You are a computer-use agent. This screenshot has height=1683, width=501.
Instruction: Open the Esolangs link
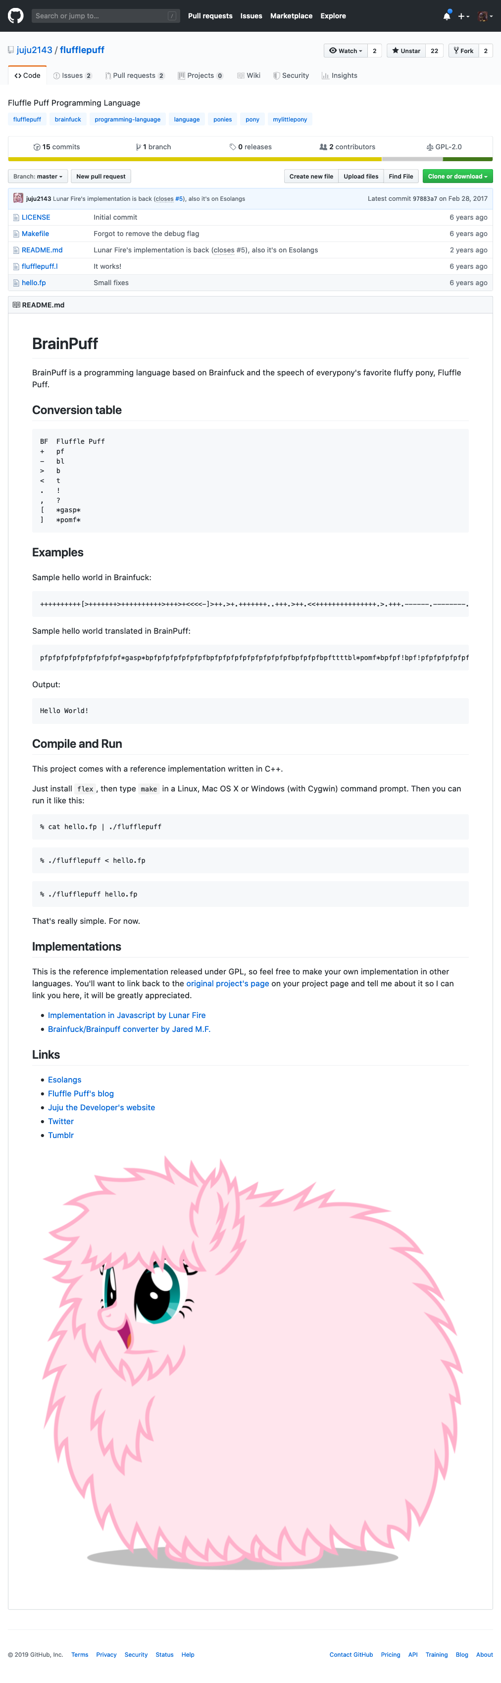tap(64, 1080)
